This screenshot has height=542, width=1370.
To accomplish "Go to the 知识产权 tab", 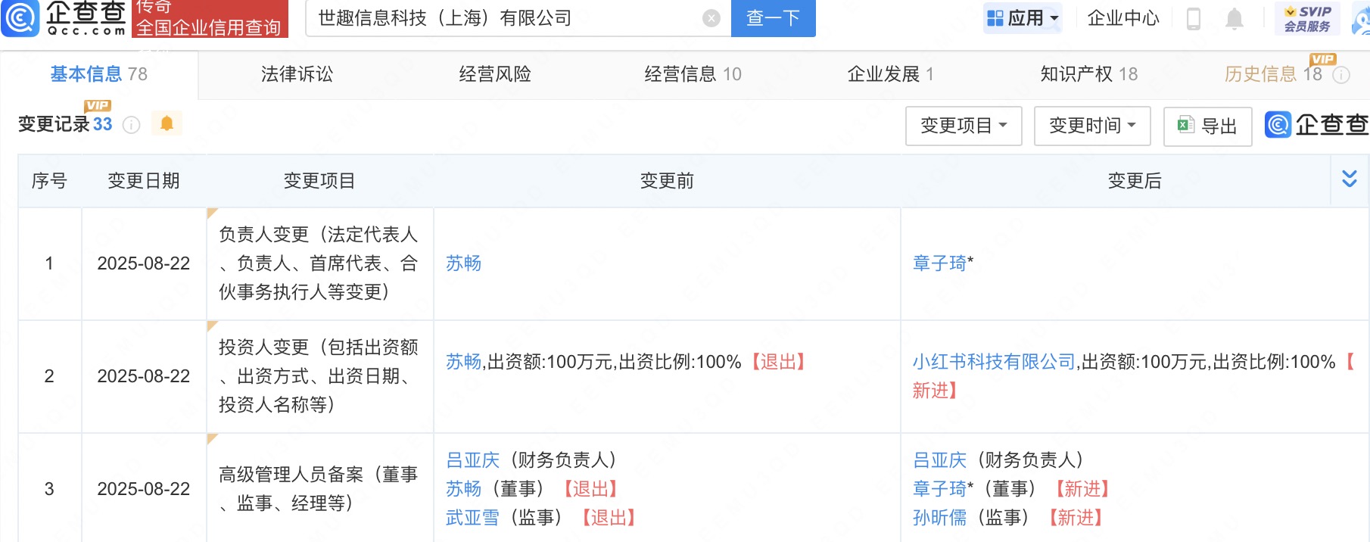I will (1089, 74).
